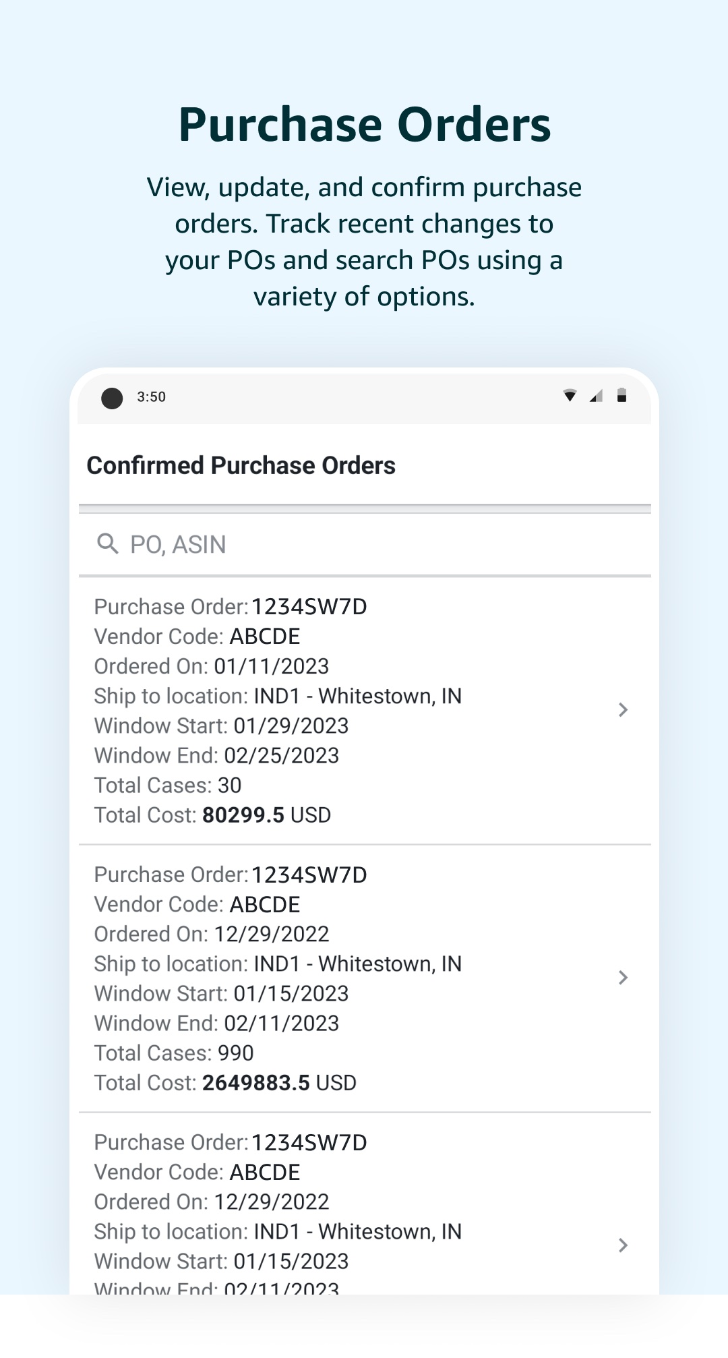
Task: Expand the third purchase order chevron
Action: tap(623, 1245)
